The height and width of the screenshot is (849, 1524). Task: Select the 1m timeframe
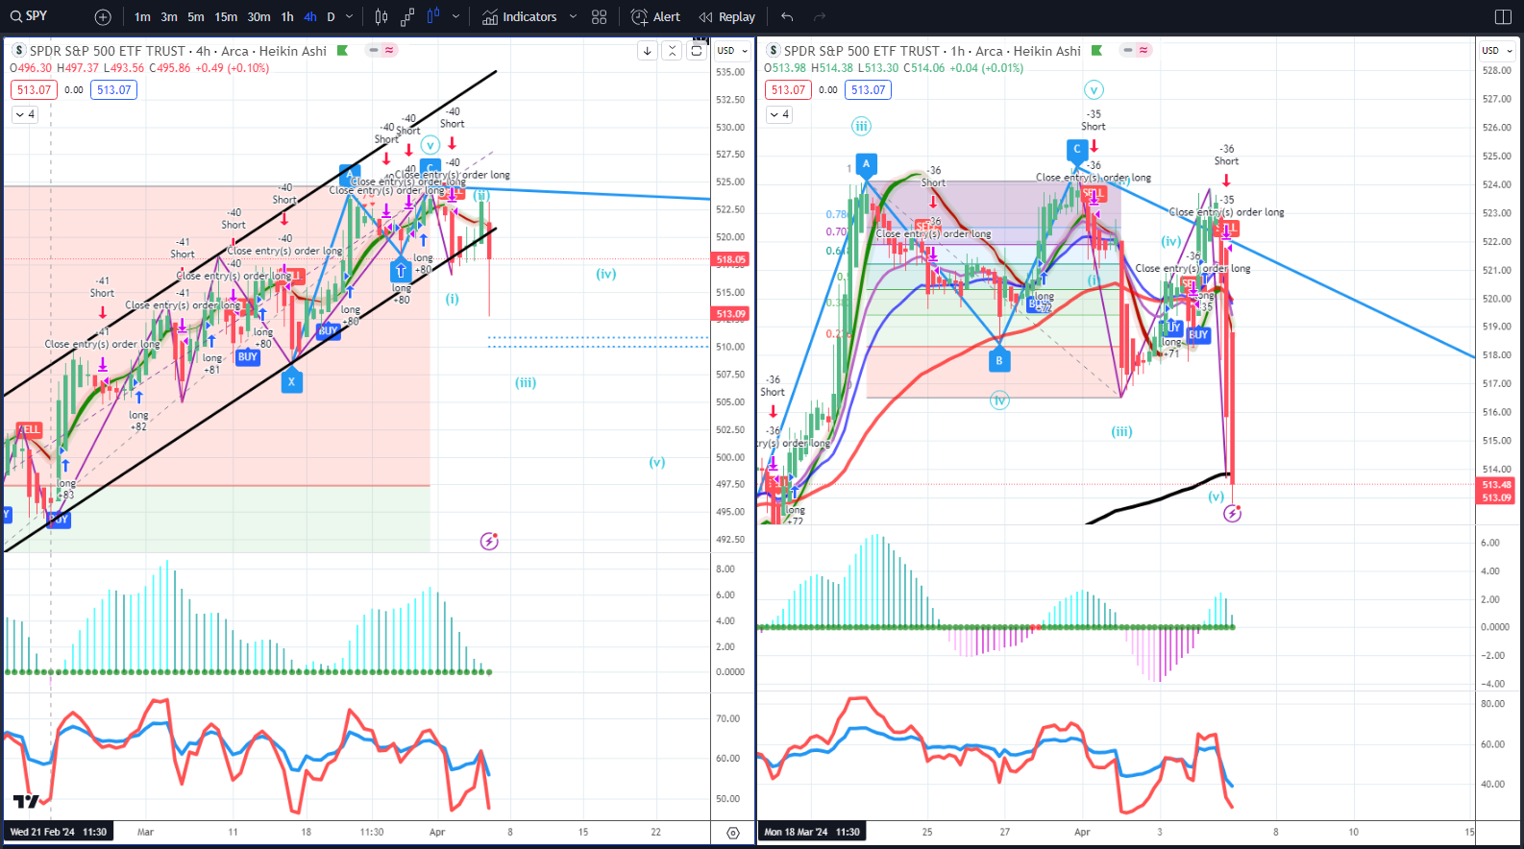142,17
